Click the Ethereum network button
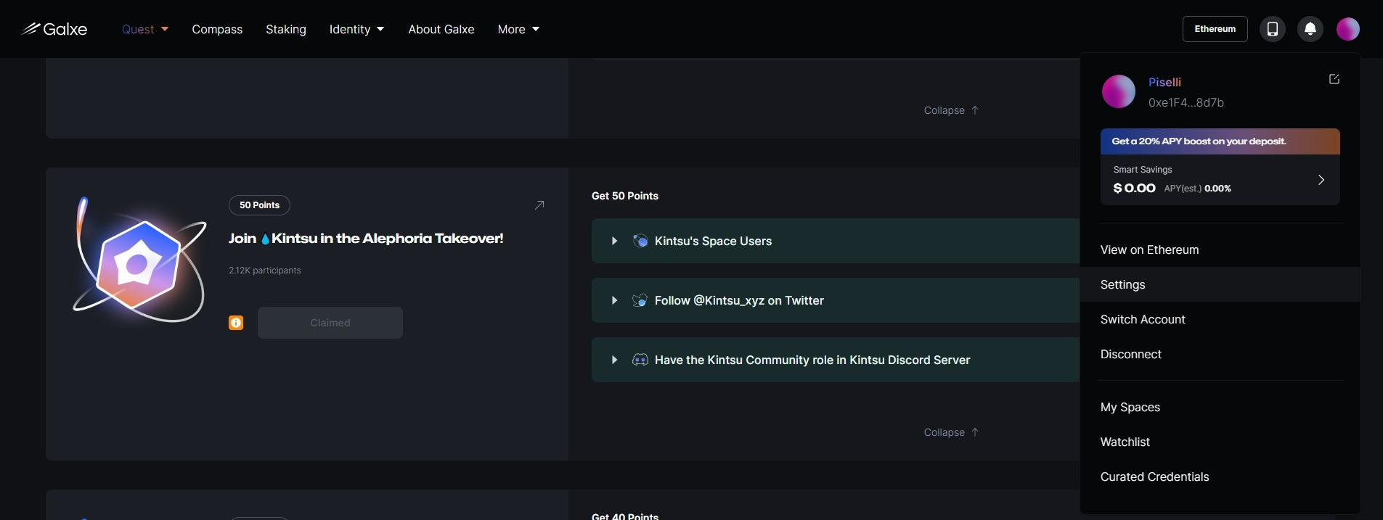 point(1215,29)
